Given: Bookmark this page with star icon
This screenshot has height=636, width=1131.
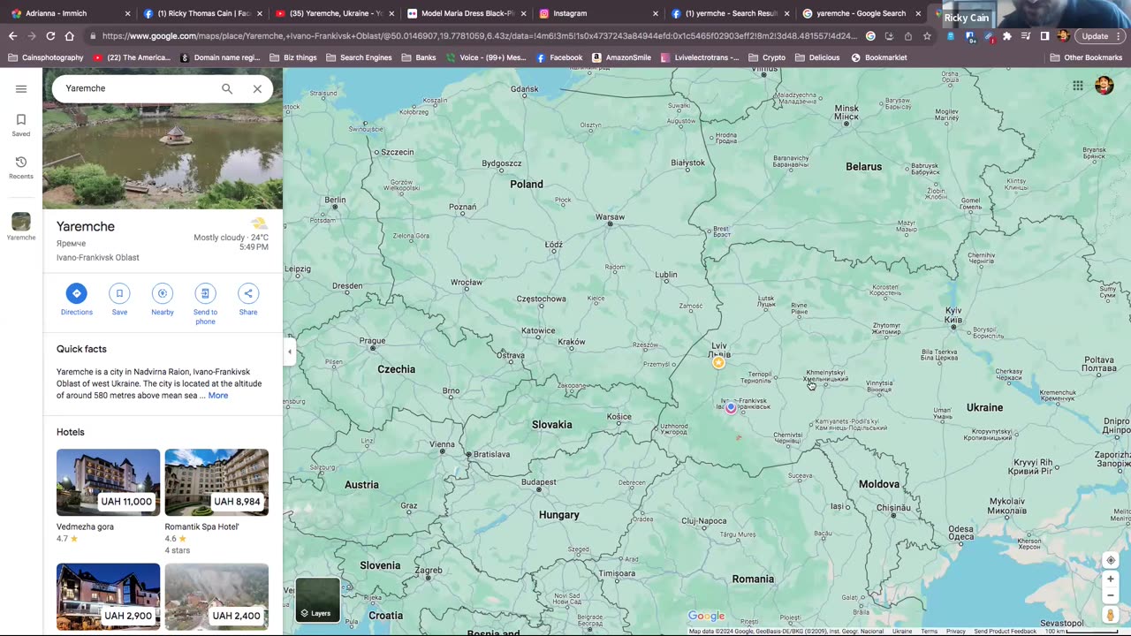Looking at the screenshot, I should click(x=927, y=36).
